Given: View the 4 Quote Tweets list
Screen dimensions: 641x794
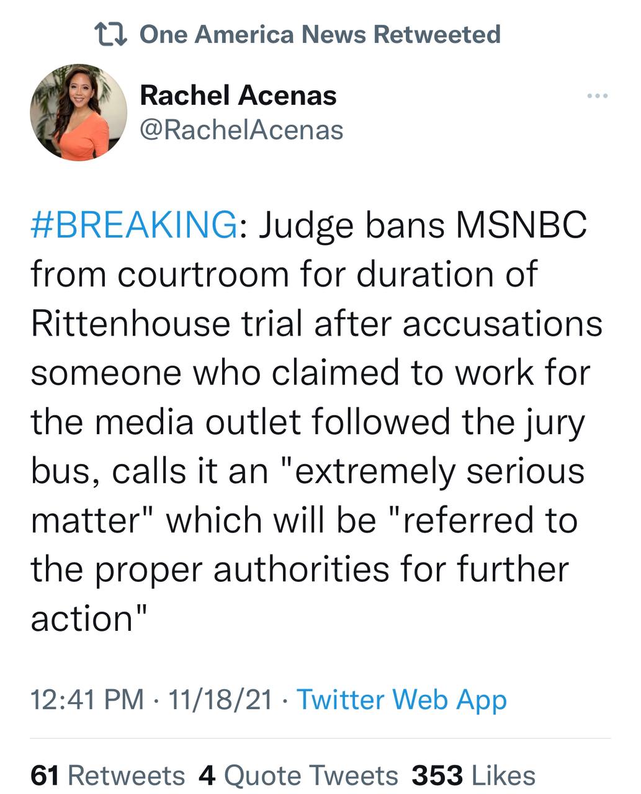Looking at the screenshot, I should click(x=298, y=775).
